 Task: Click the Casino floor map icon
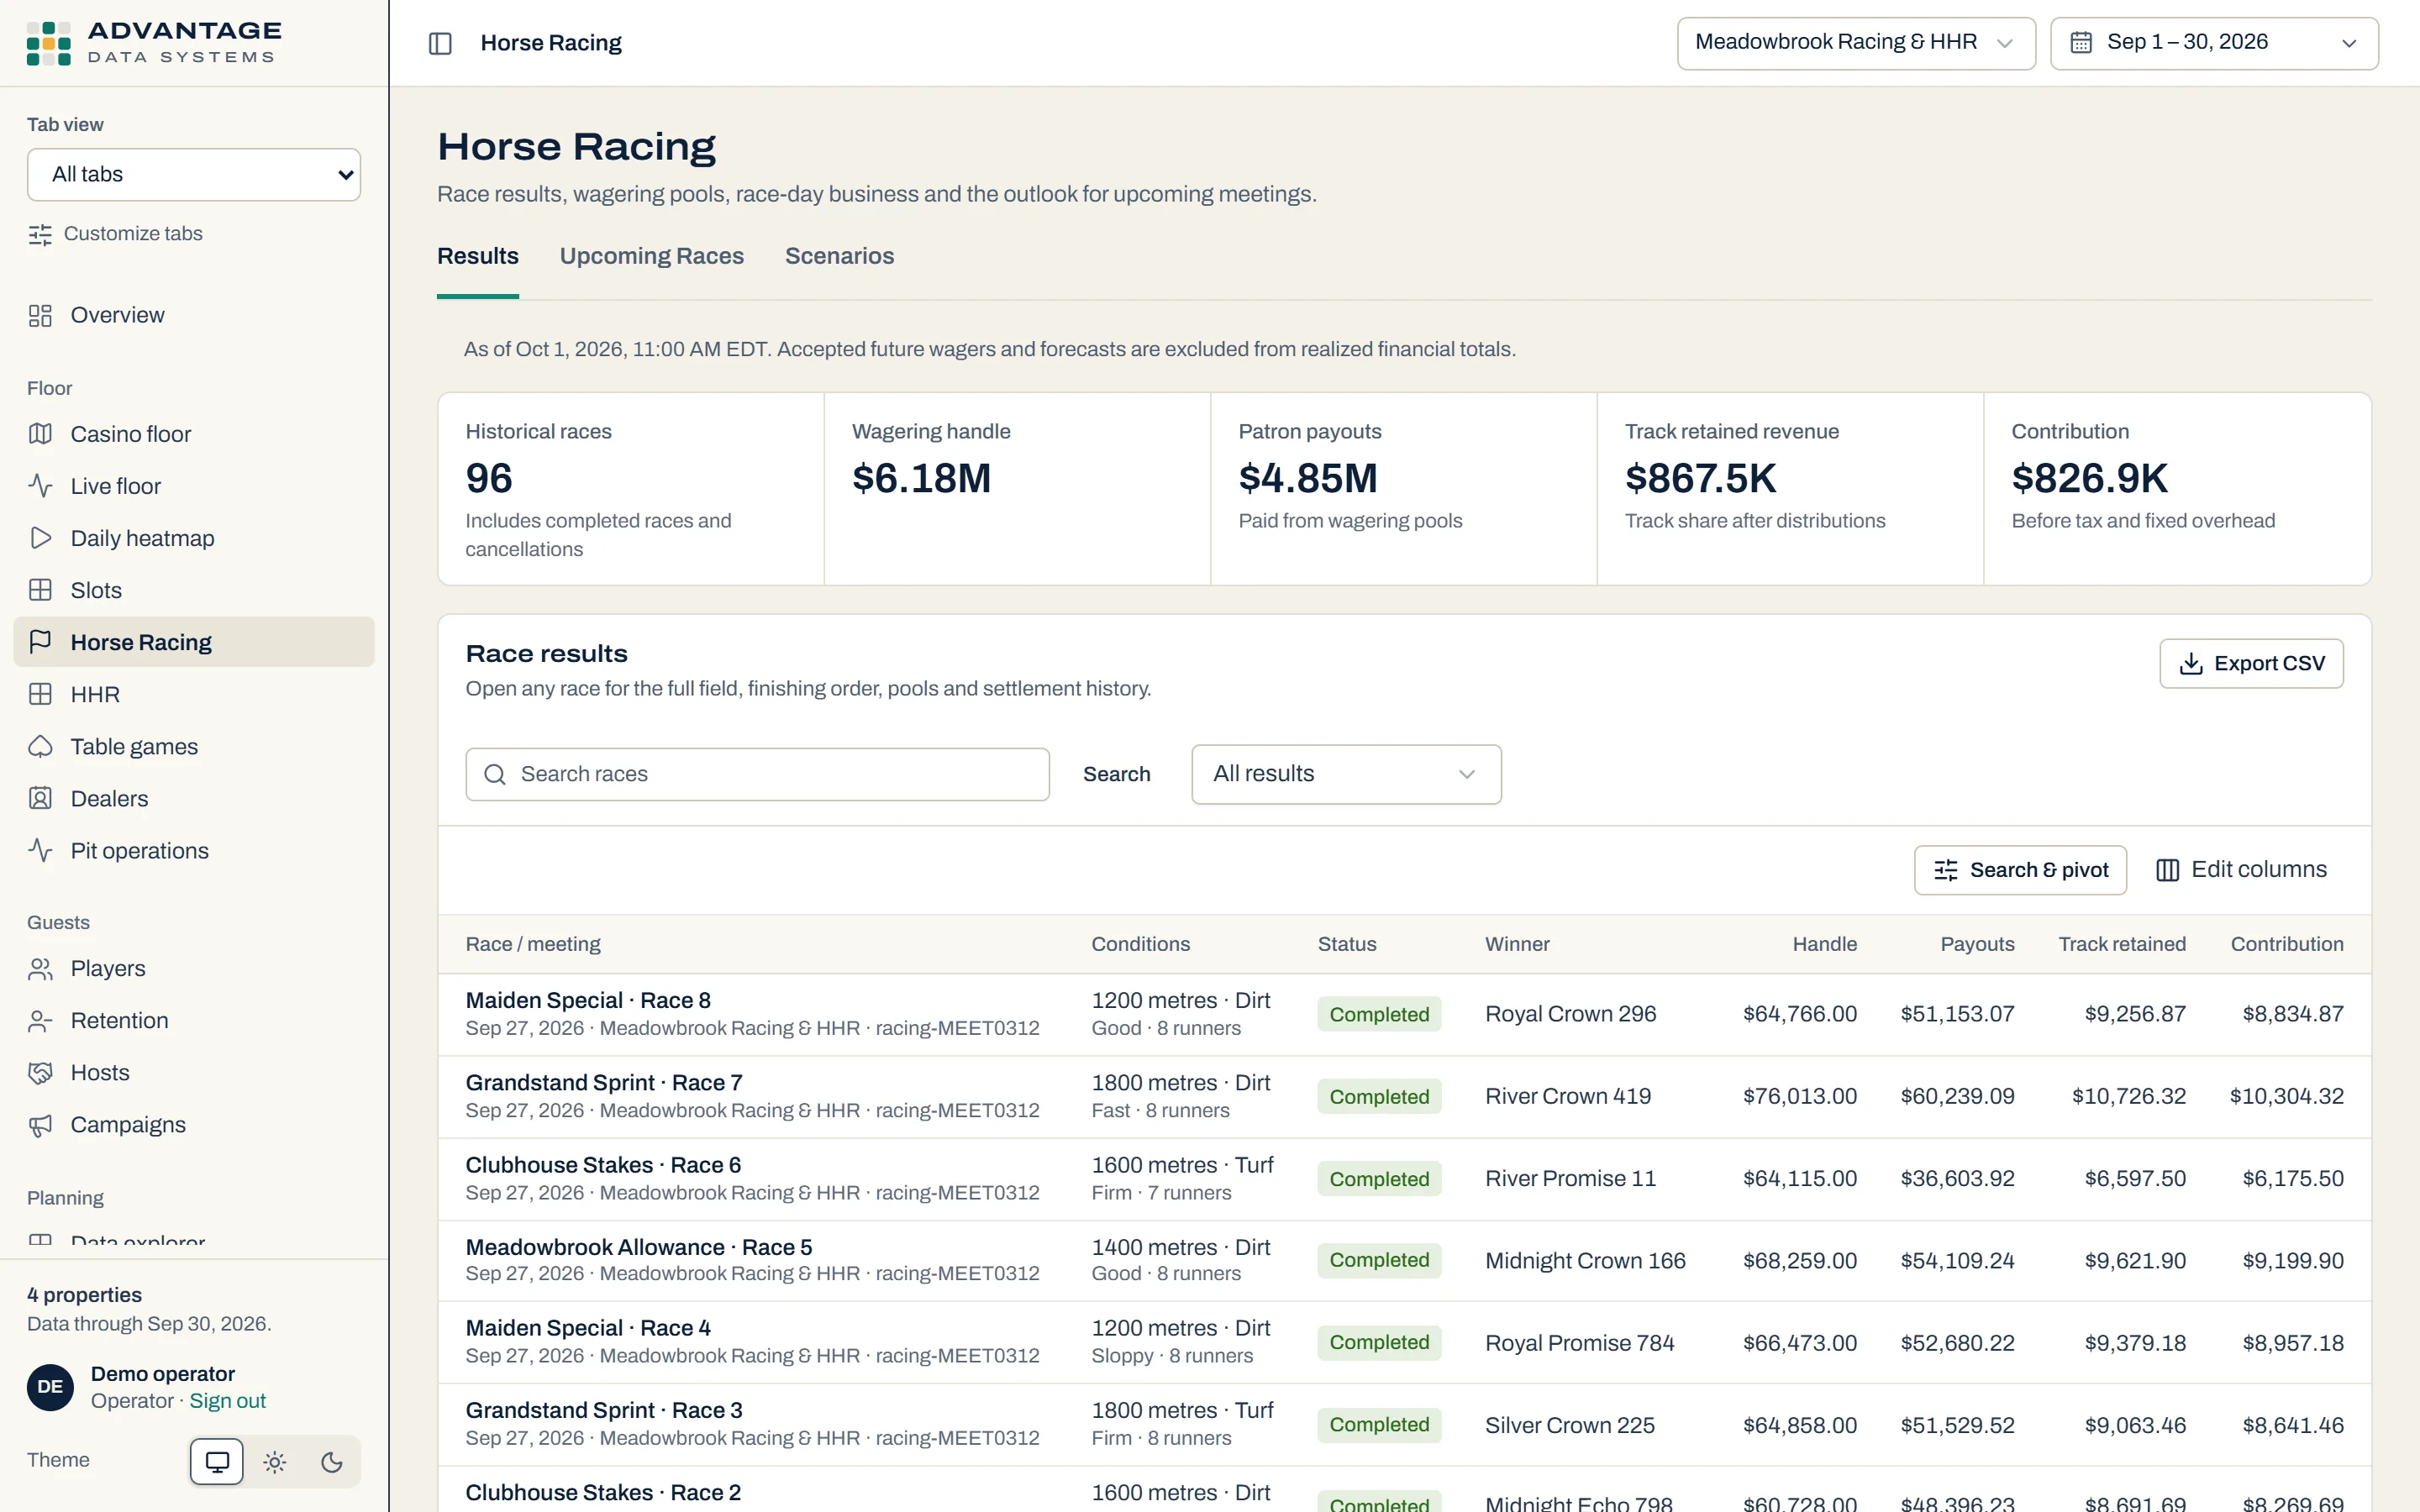coord(40,434)
